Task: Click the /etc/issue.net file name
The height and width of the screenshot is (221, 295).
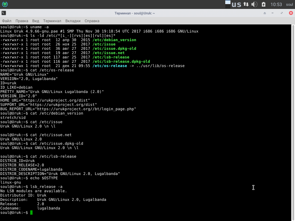Action: tap(109, 53)
